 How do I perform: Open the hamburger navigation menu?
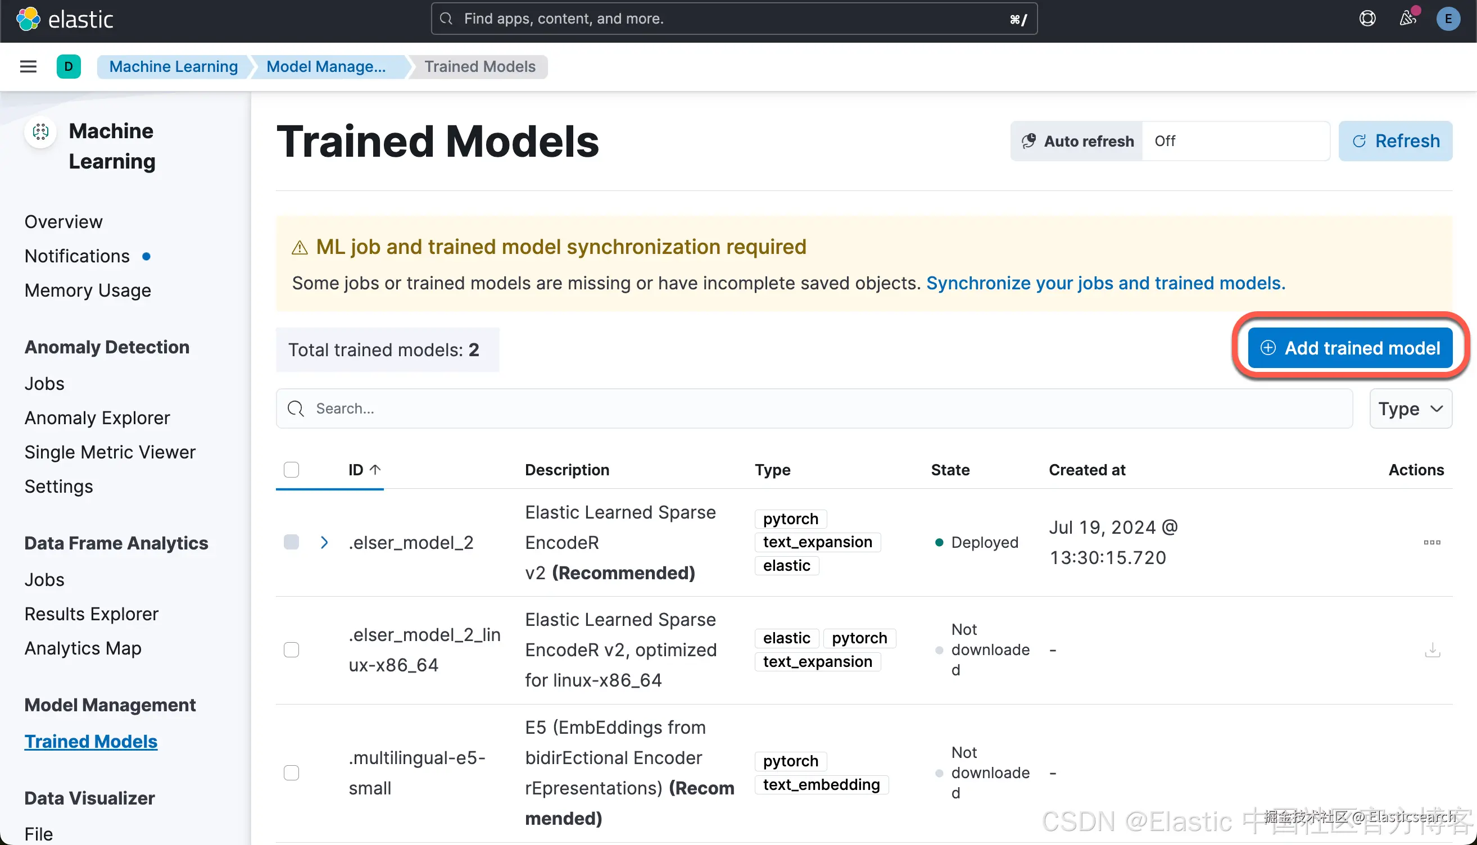28,67
